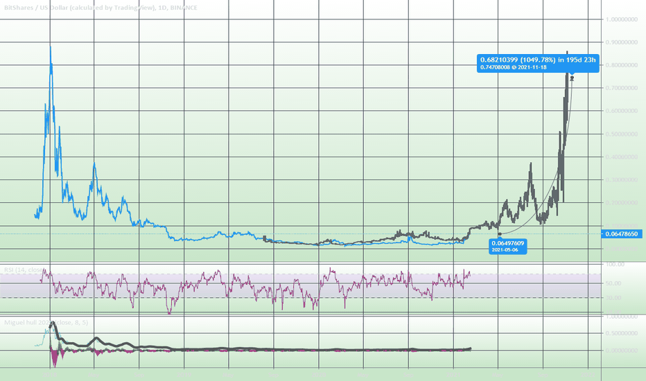Click the BitShares / US Dollar chart title
Screen dimensions: 646x381
coord(101,8)
